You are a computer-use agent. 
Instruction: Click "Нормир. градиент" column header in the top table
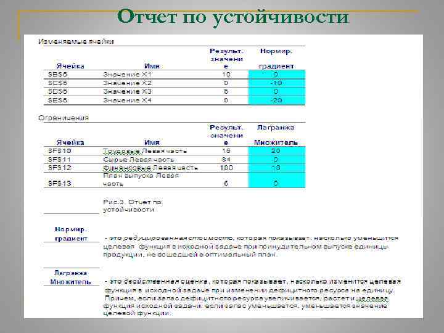point(276,59)
